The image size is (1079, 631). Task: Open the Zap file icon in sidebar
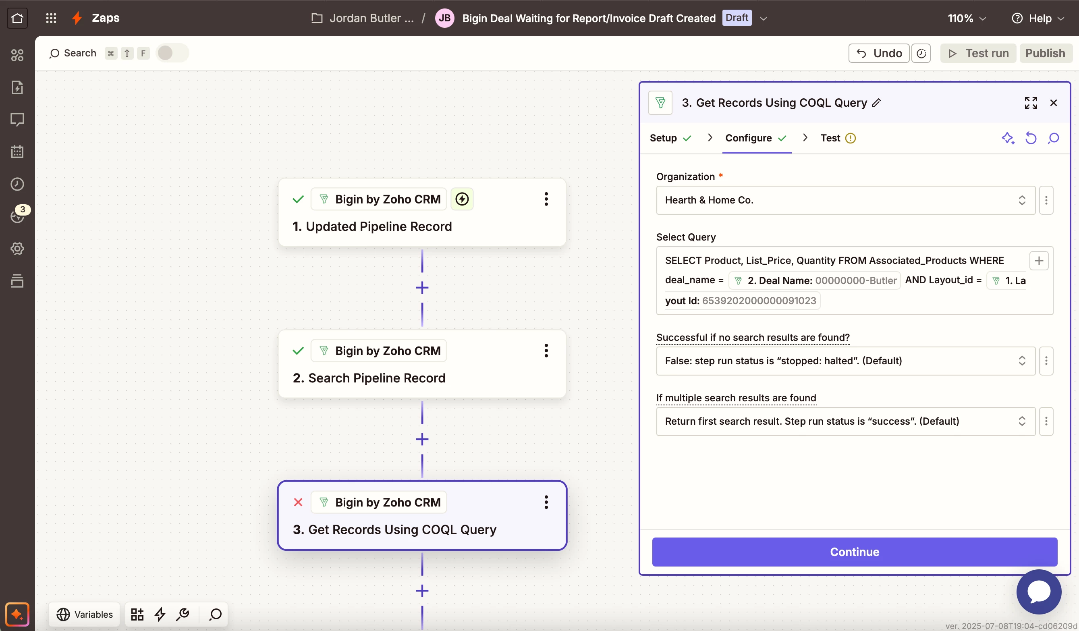click(x=17, y=87)
